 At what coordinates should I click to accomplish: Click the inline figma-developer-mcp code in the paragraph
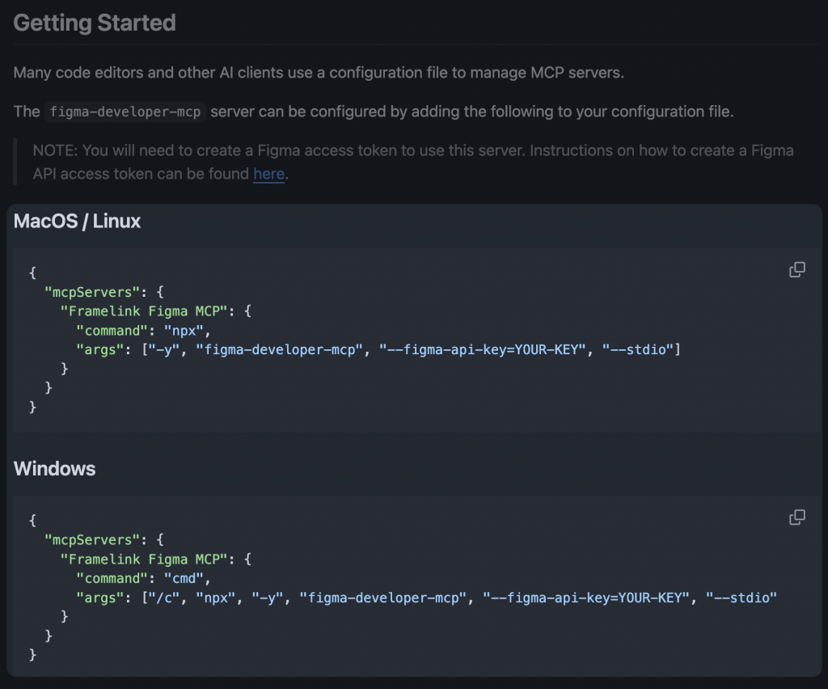[125, 112]
